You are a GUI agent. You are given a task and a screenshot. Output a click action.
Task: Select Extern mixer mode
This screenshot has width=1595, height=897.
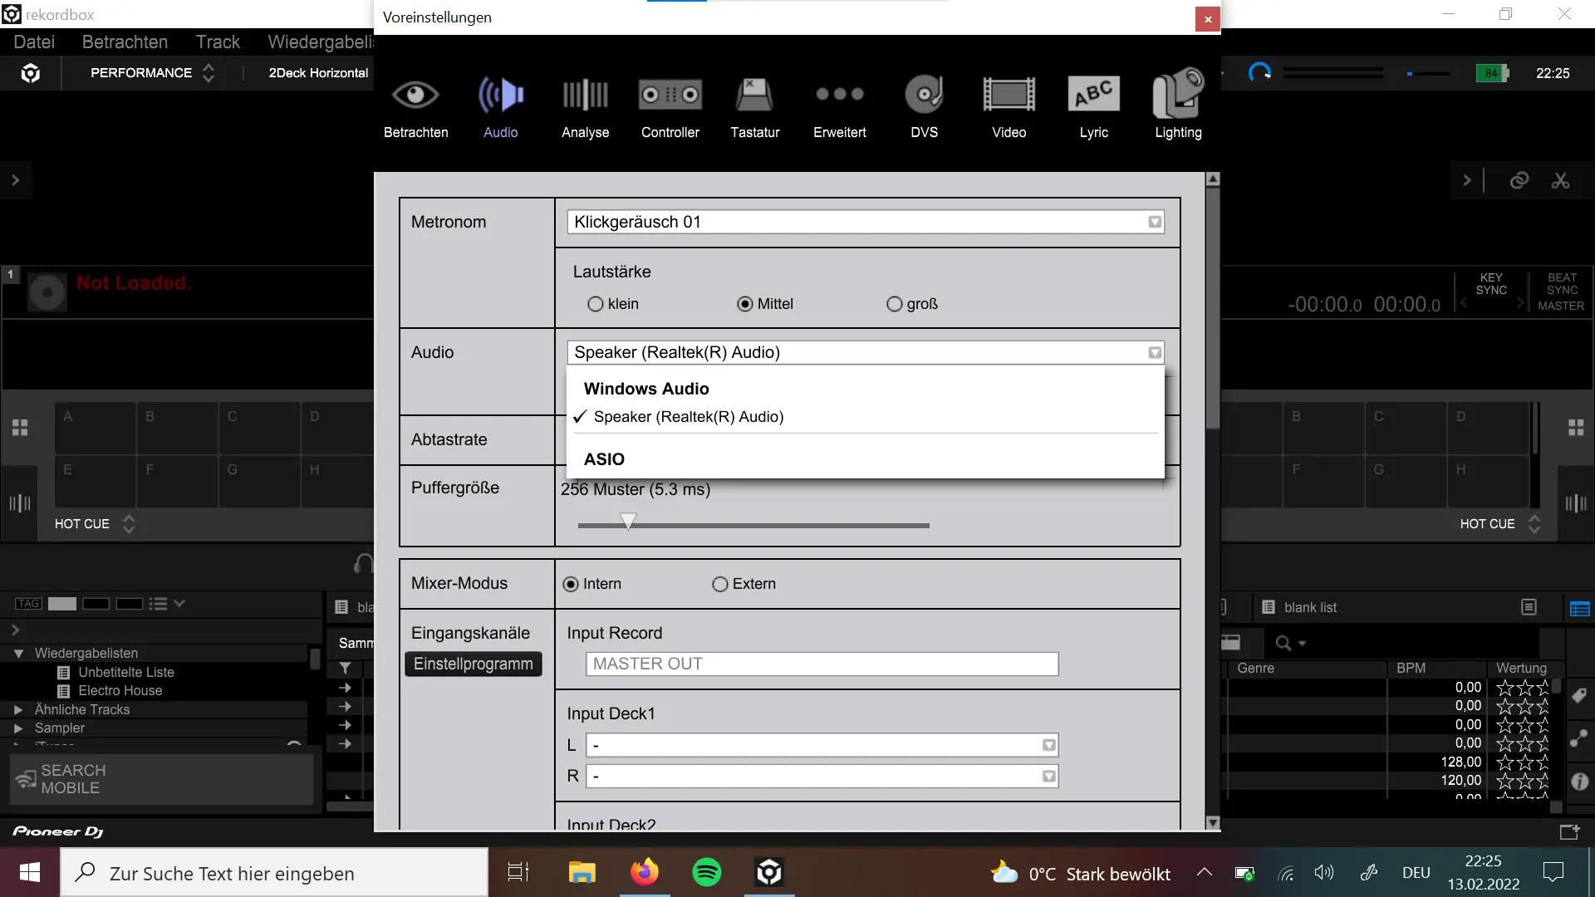coord(720,584)
